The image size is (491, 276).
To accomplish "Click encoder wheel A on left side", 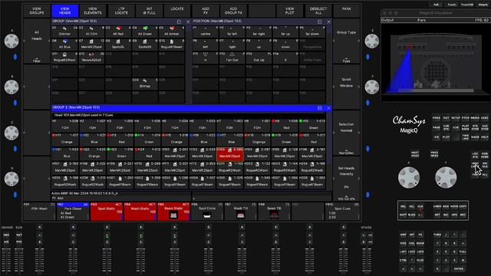I will (x=12, y=41).
